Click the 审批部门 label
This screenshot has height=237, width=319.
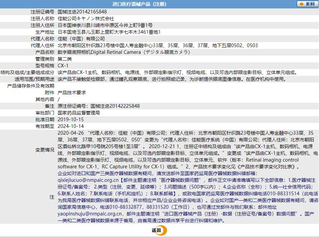[x=45, y=113]
